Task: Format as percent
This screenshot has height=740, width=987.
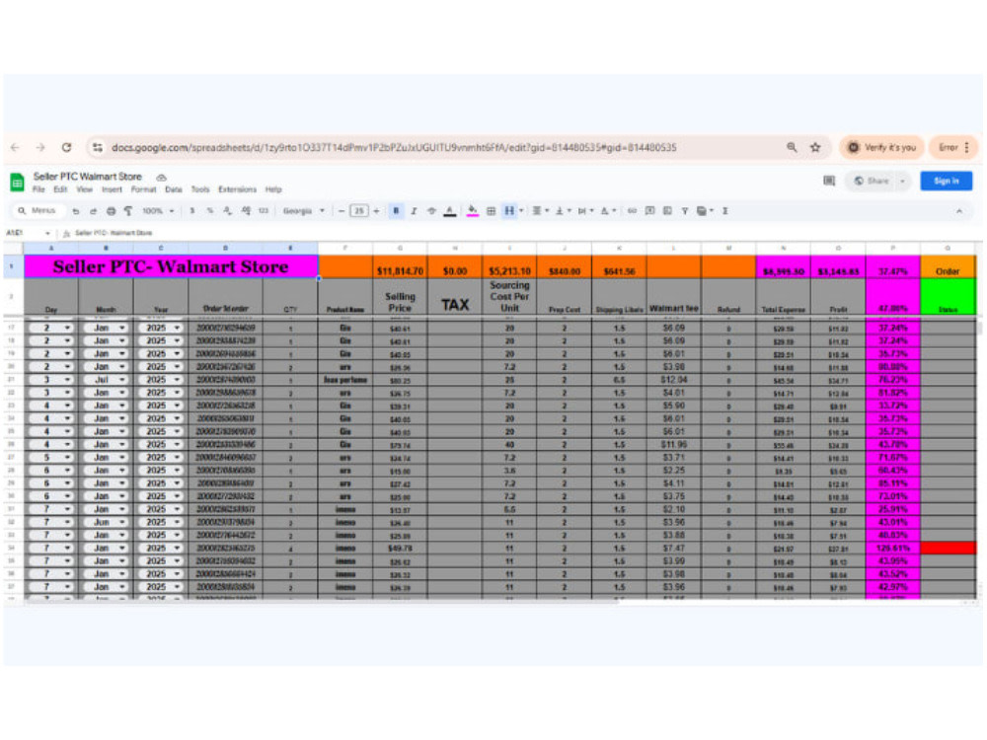Action: (x=209, y=211)
